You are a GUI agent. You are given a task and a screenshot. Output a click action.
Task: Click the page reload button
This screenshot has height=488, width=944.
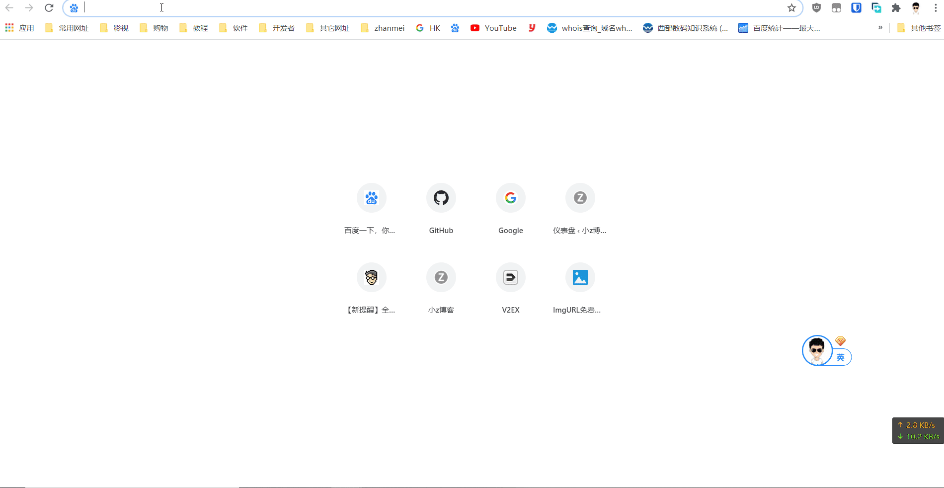49,8
